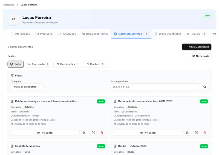Open the Diário Quantitativo tab

coord(168,34)
